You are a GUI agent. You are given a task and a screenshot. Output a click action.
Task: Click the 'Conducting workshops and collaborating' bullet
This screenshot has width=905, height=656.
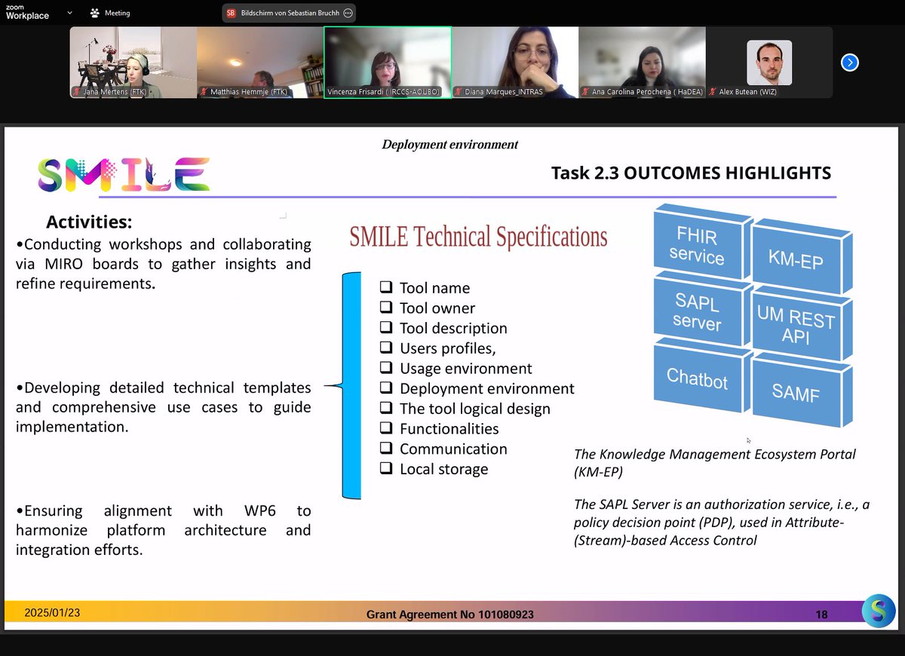[164, 264]
